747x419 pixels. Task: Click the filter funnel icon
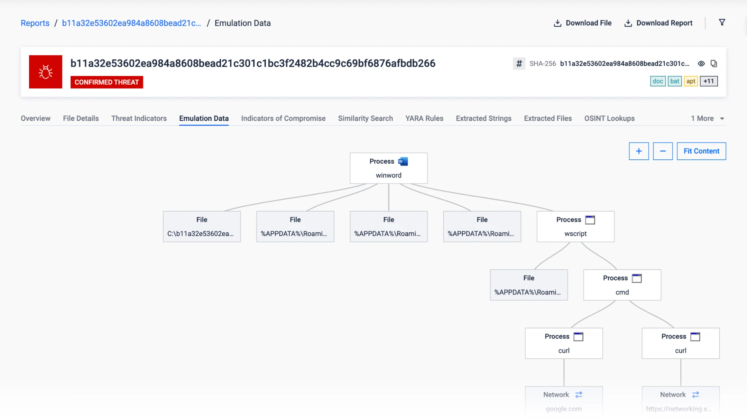722,22
